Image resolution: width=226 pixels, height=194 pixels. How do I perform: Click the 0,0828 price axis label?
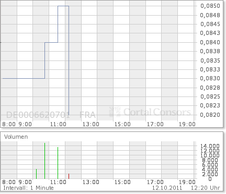tap(210, 88)
